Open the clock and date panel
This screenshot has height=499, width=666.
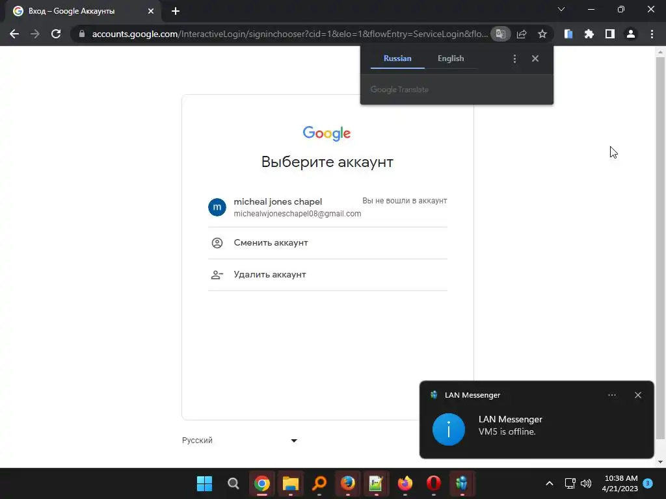click(620, 483)
